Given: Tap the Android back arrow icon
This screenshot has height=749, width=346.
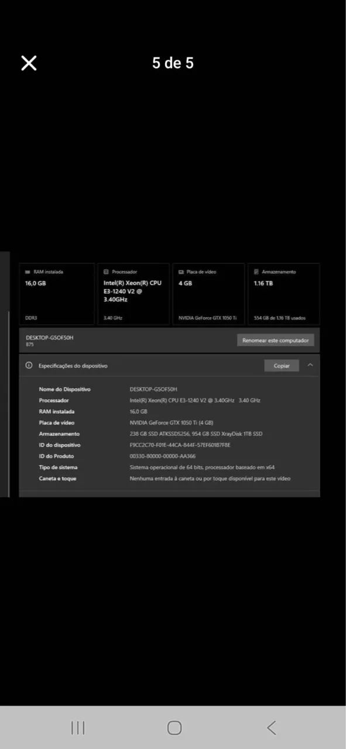Looking at the screenshot, I should pos(271,727).
